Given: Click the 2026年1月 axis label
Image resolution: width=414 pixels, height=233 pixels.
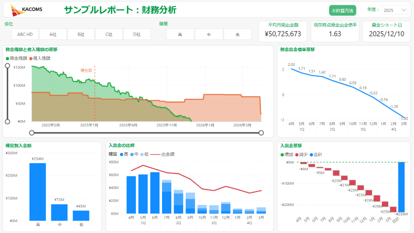Looking at the screenshot, I should [205, 125].
